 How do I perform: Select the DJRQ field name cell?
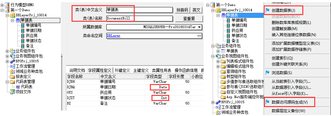(83, 87)
